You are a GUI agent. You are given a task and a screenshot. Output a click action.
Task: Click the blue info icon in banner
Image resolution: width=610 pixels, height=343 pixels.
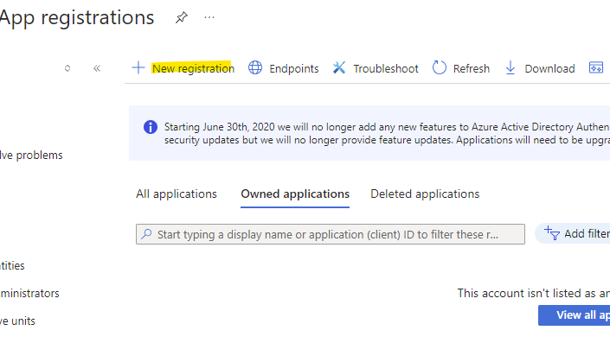(x=151, y=127)
